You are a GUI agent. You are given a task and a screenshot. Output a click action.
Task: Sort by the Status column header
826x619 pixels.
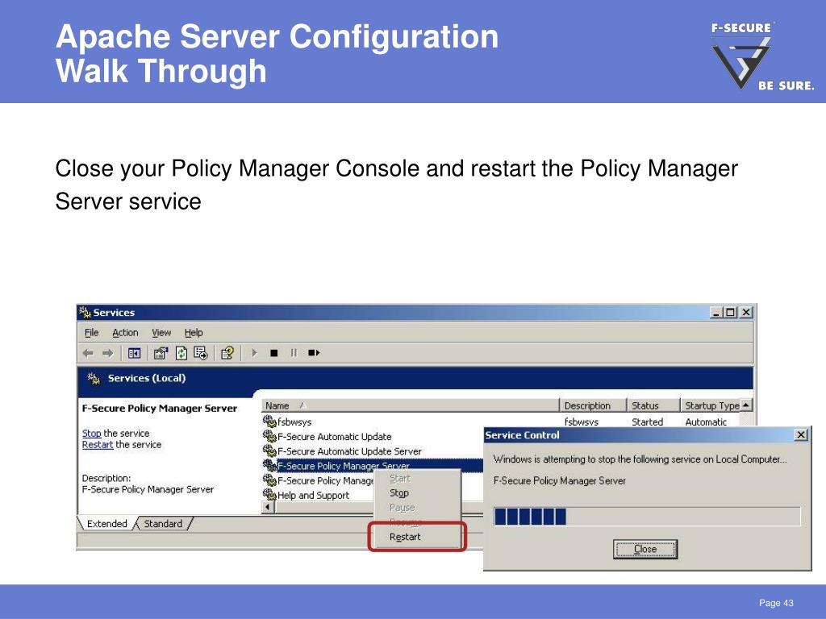pos(653,405)
